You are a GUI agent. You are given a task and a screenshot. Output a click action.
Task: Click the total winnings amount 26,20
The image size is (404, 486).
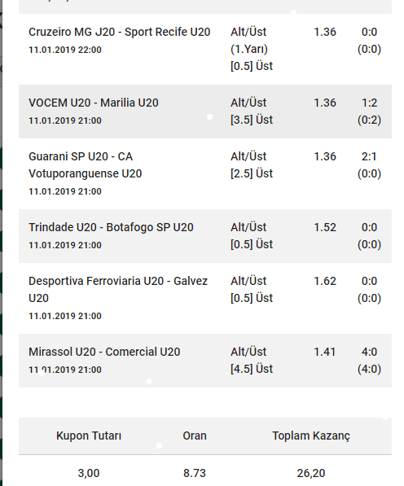coord(311,473)
